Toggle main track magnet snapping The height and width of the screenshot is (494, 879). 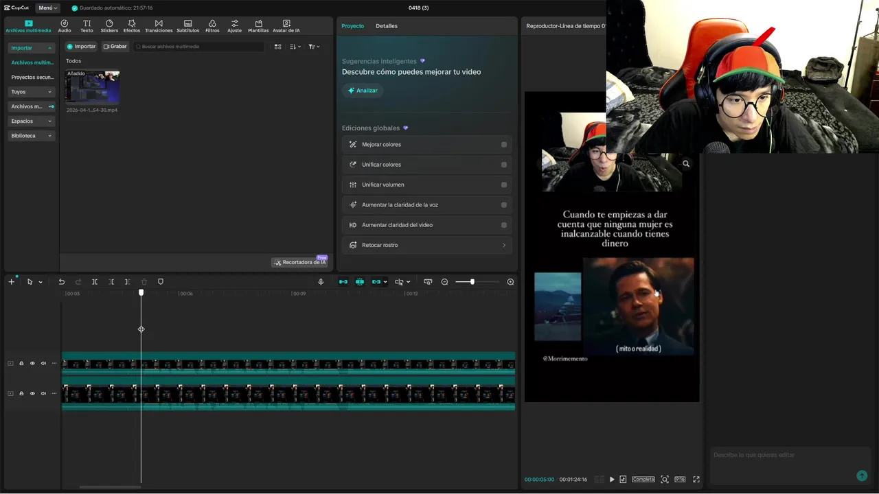point(343,282)
